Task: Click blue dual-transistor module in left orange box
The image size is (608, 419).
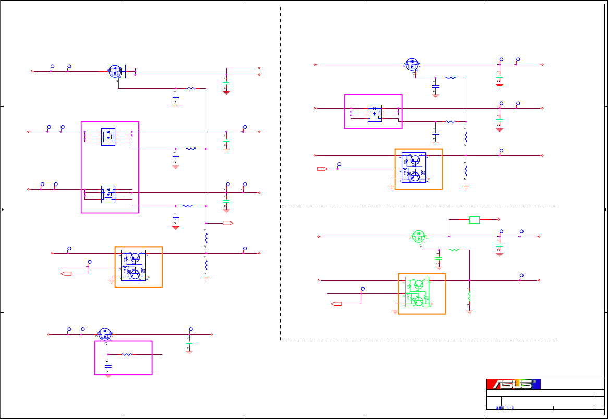Action: pyautogui.click(x=134, y=265)
